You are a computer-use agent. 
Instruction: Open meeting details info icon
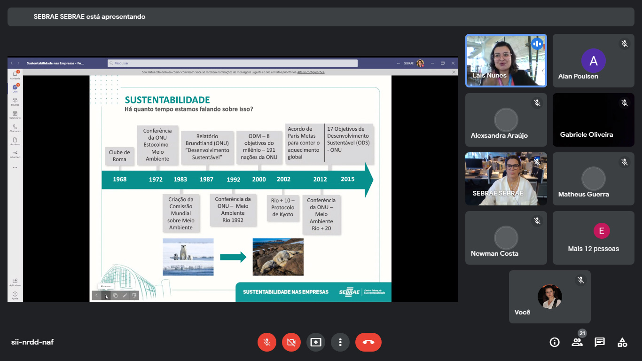point(555,342)
